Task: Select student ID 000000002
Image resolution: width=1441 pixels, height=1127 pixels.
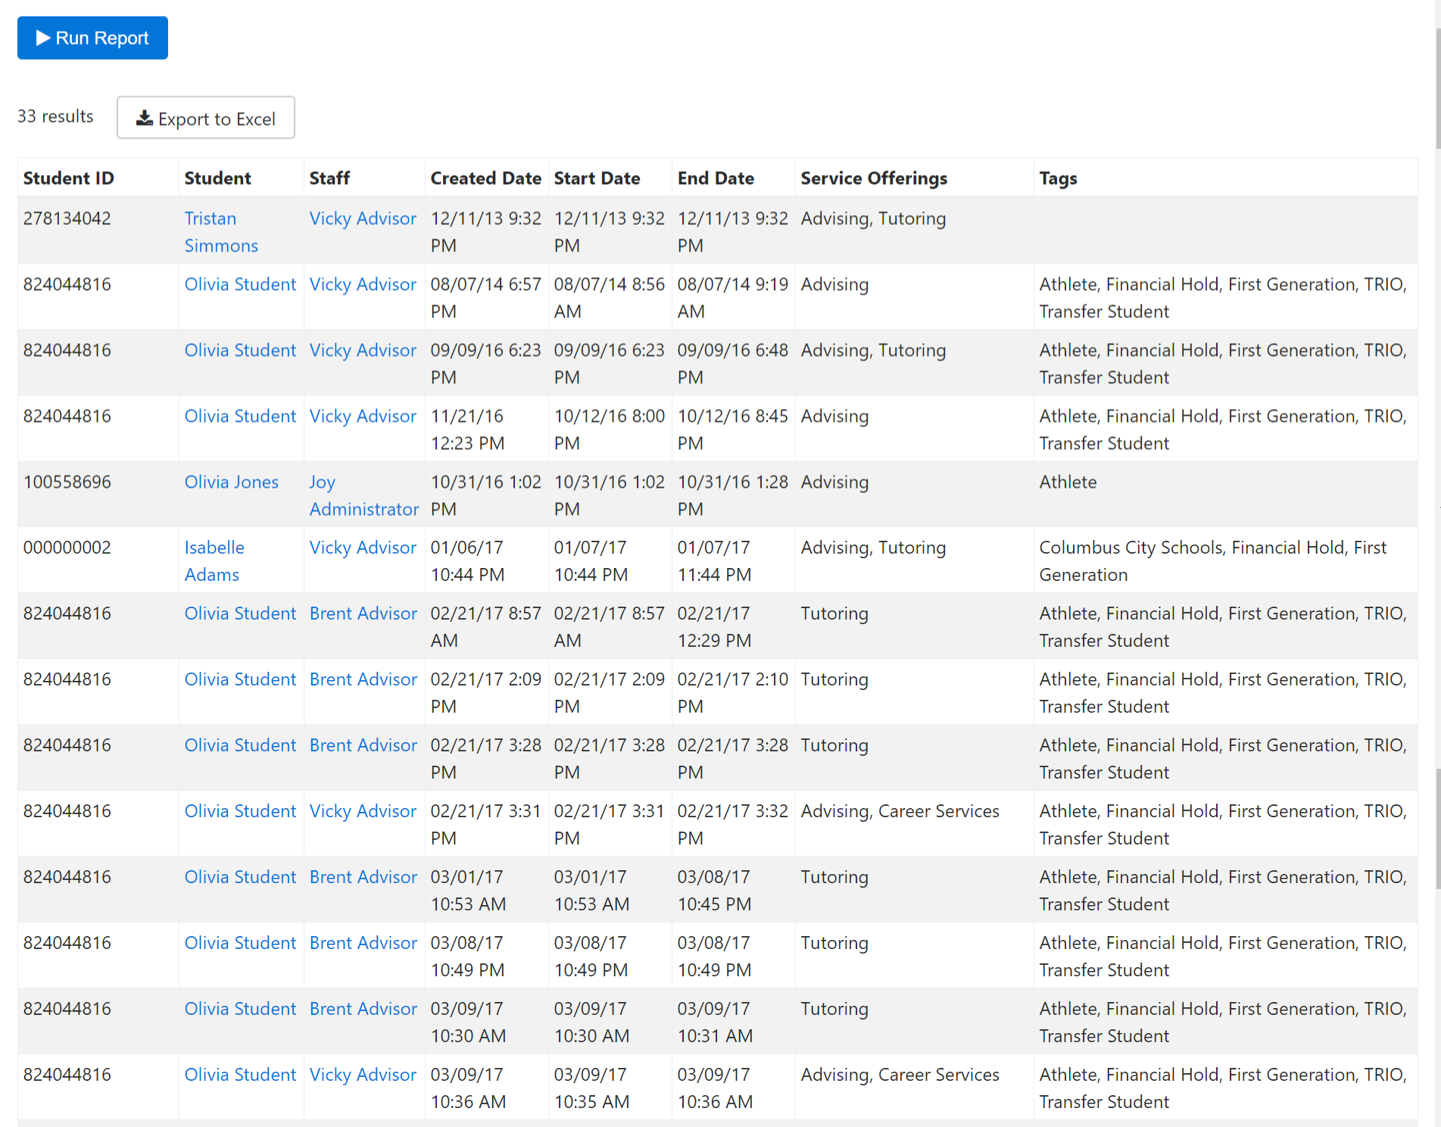Action: [67, 548]
